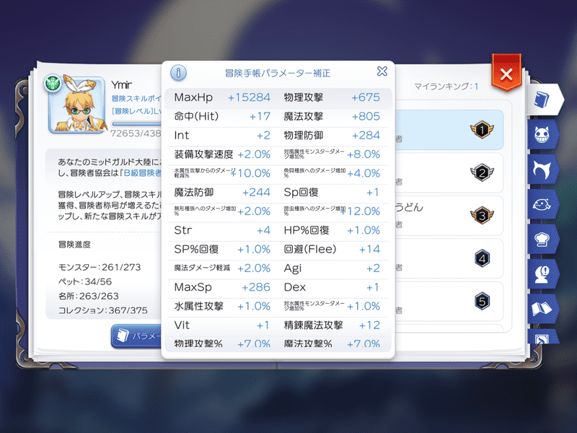The height and width of the screenshot is (433, 577).
Task: Click the うどん ranking entry name
Action: [x=409, y=207]
